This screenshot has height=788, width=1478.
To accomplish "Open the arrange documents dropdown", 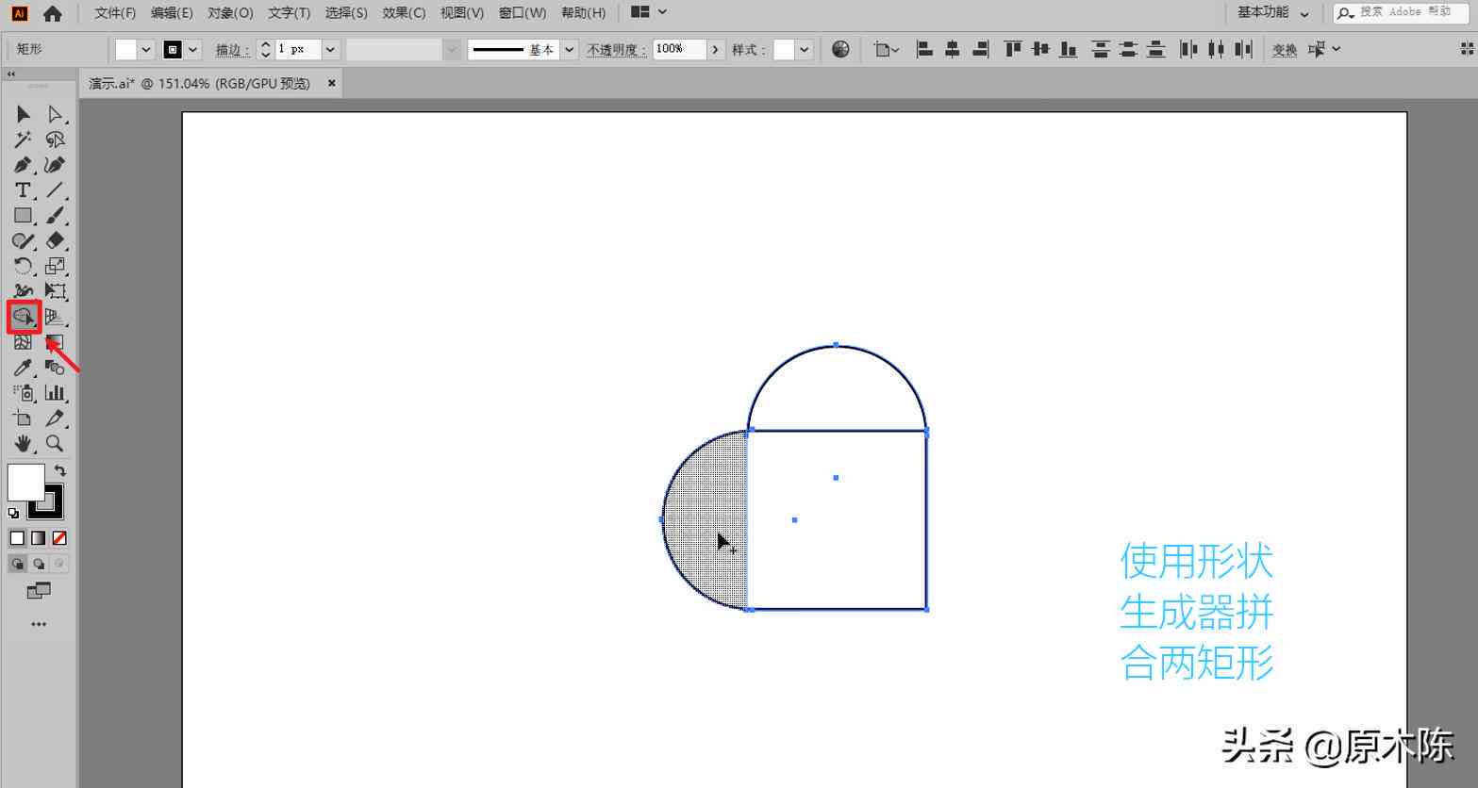I will 649,12.
